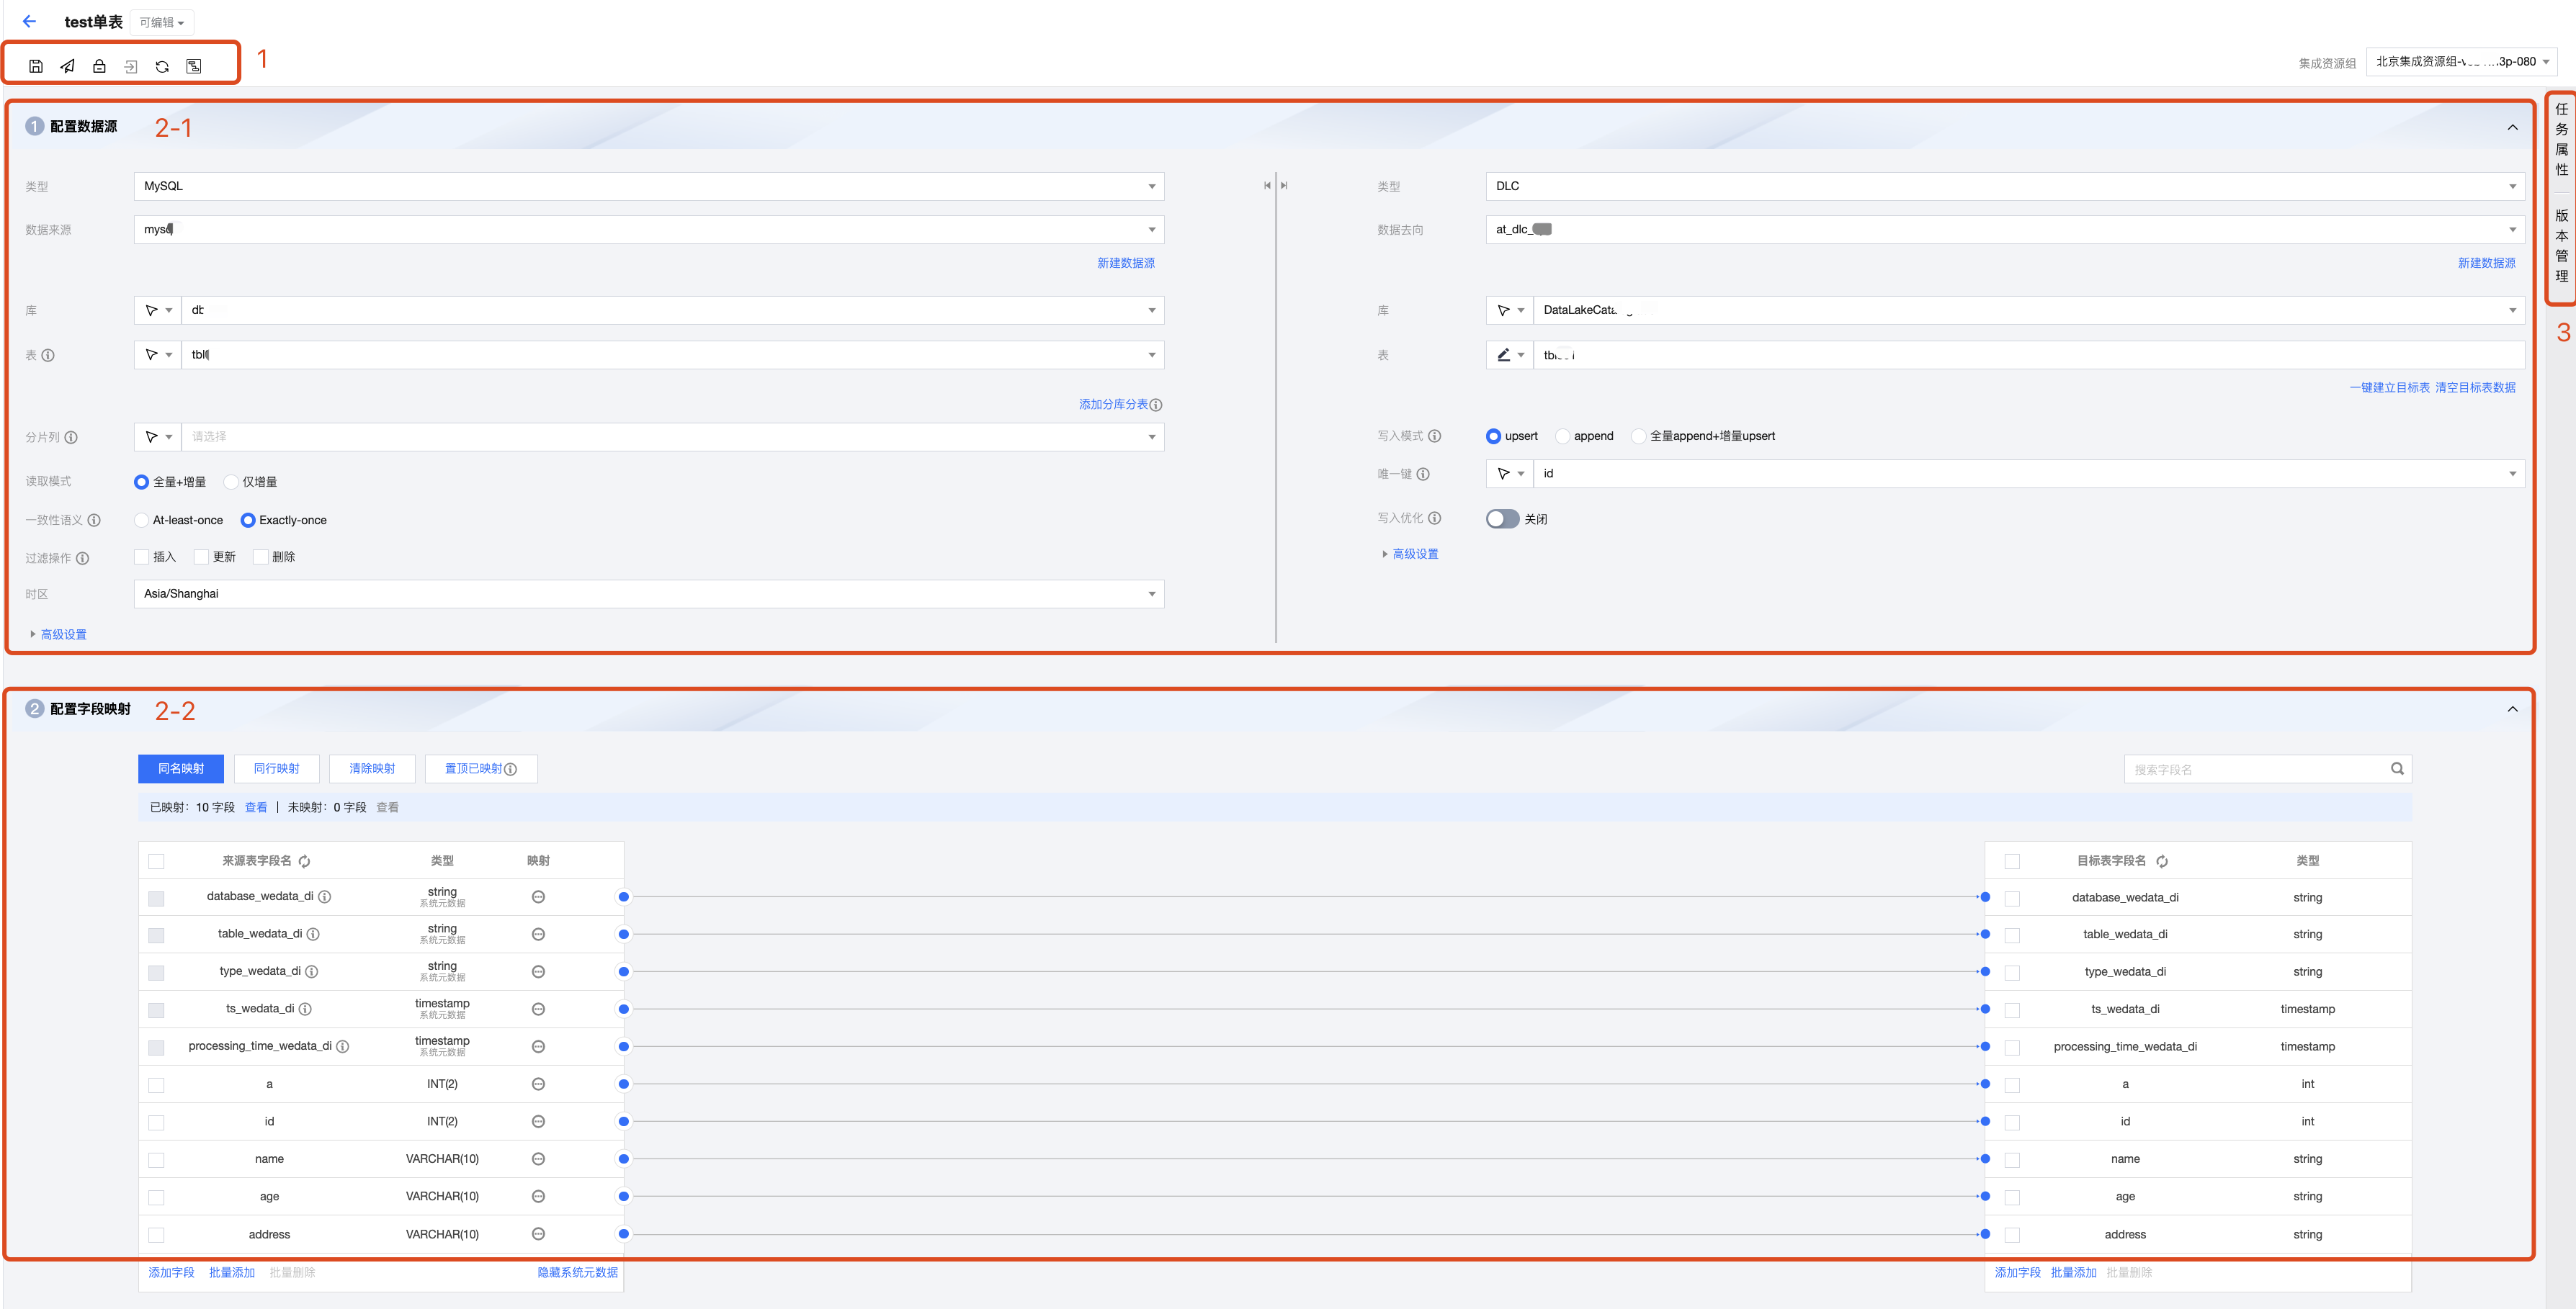
Task: Click the lock icon in toolbar
Action: click(99, 66)
